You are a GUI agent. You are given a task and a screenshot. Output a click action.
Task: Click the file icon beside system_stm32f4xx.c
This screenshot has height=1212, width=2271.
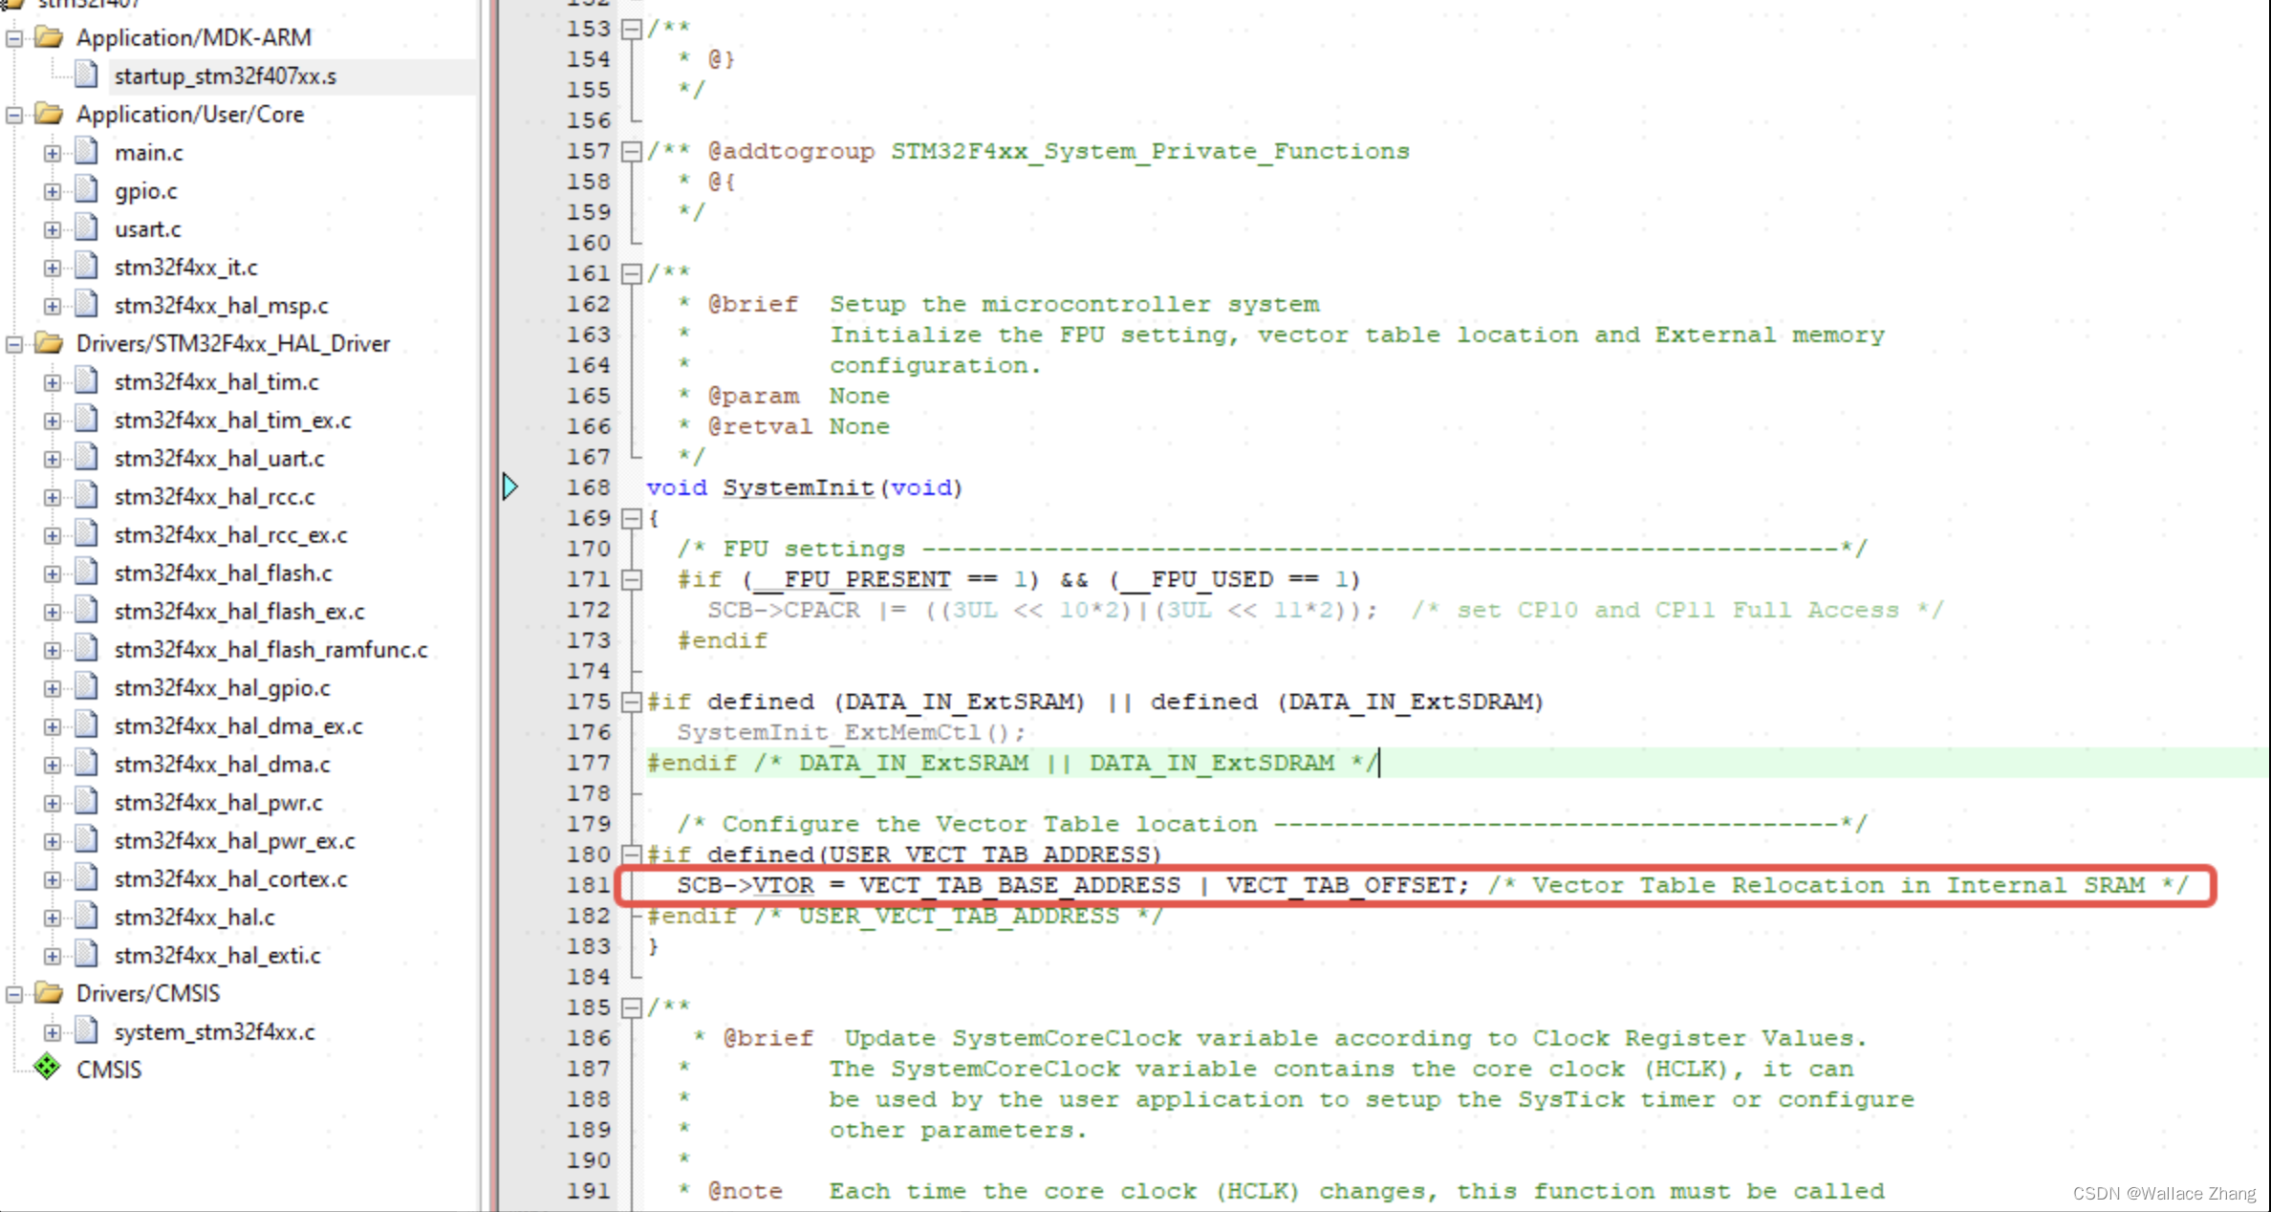[x=87, y=1031]
